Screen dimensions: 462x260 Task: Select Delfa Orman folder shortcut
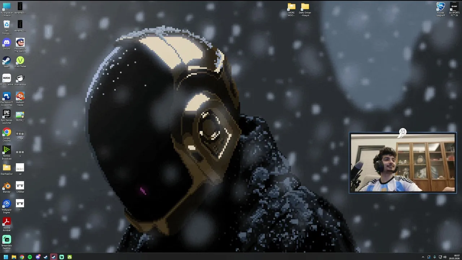[x=305, y=9]
